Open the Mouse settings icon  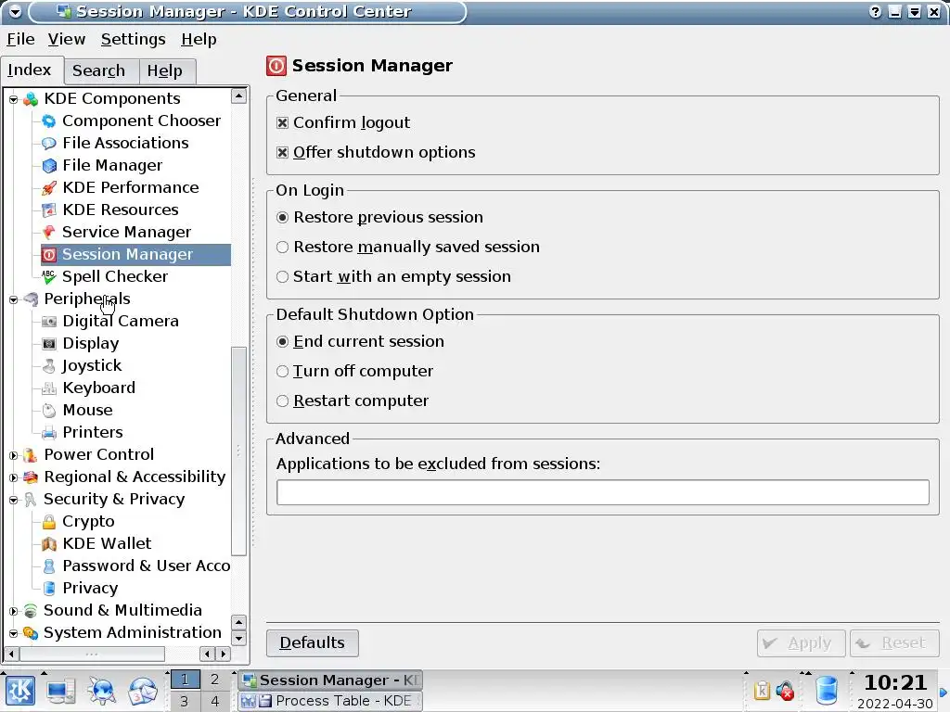click(x=49, y=411)
